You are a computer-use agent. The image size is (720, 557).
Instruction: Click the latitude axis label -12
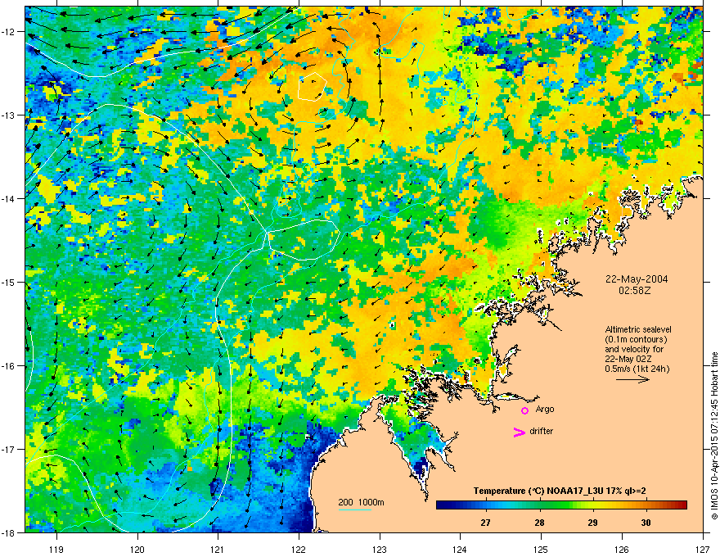pyautogui.click(x=8, y=32)
